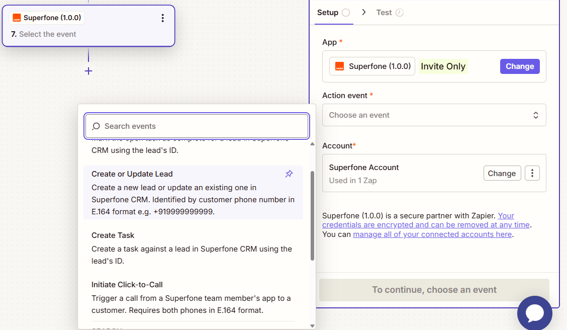Click the 'CRM using the lead's ID.' description
The width and height of the screenshot is (567, 330).
(x=135, y=150)
